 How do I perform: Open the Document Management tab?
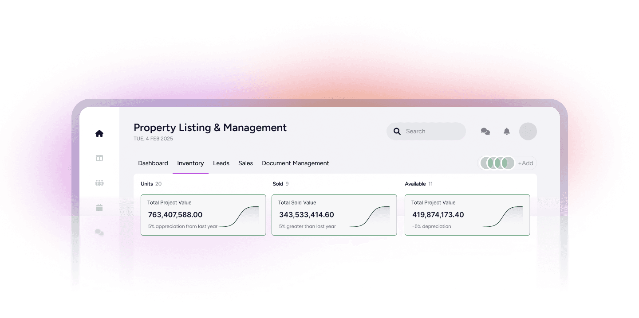[x=296, y=163]
